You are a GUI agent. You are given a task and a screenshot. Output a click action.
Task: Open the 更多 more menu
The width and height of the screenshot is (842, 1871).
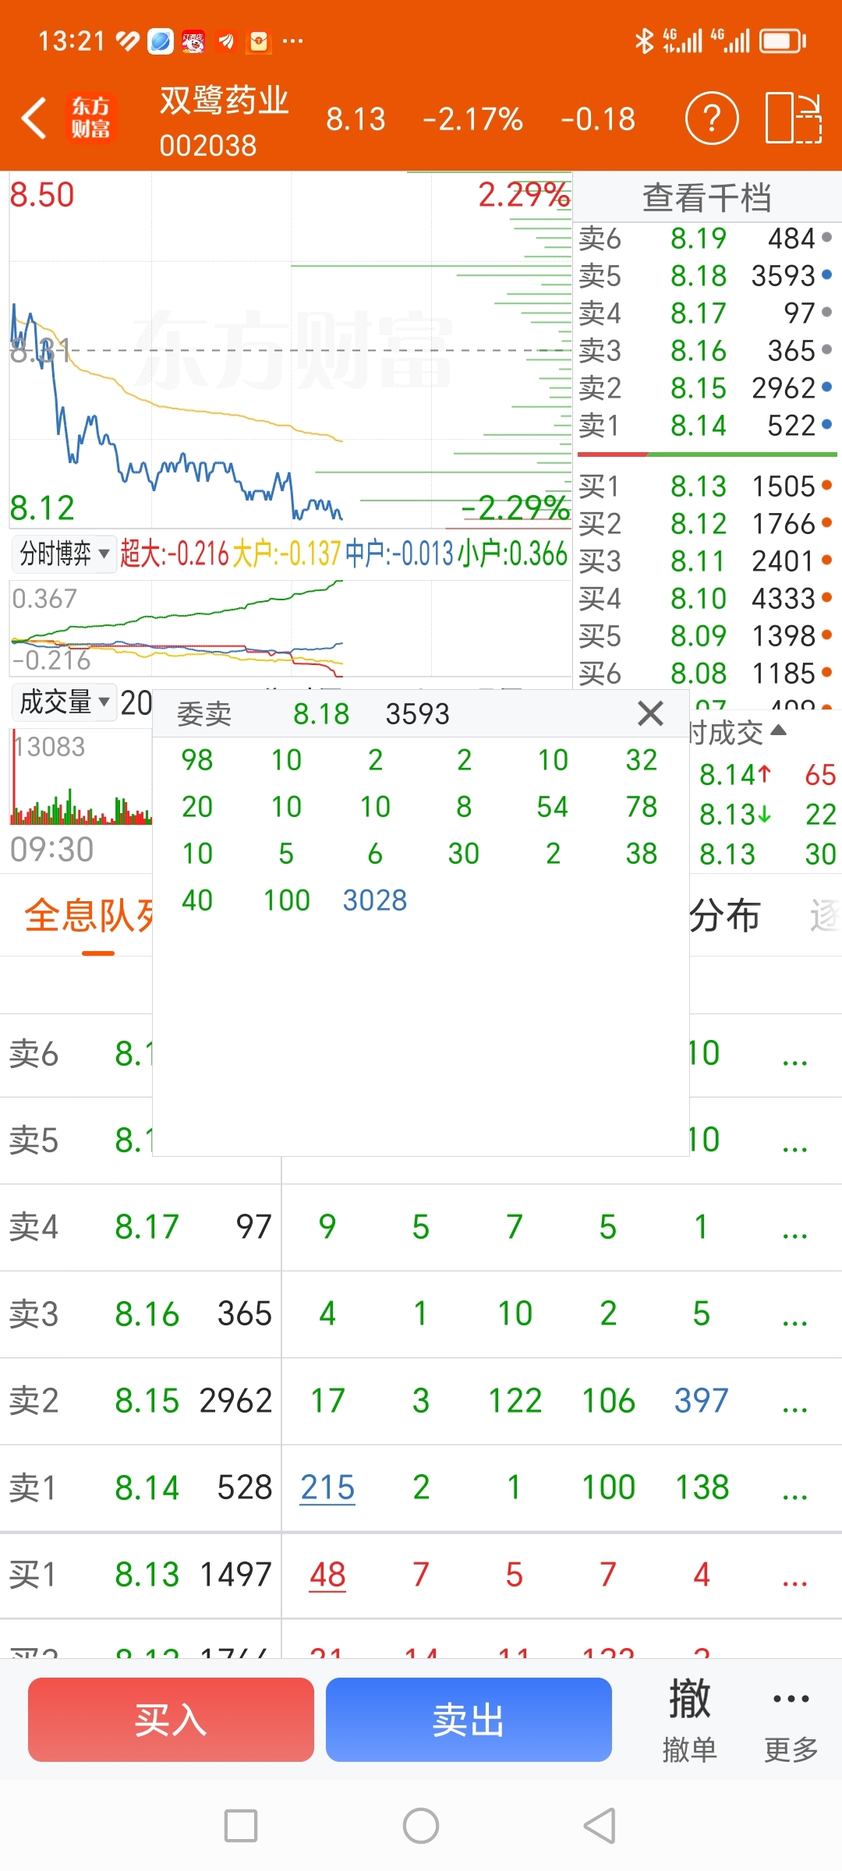tap(791, 1720)
